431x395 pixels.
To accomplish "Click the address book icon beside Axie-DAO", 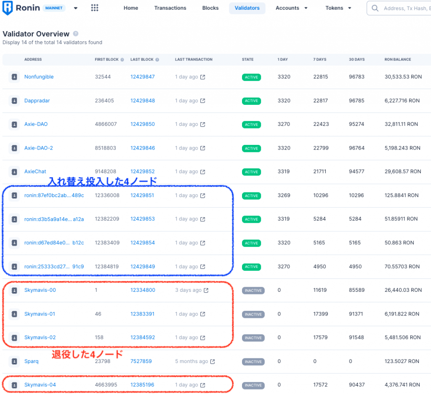I will pyautogui.click(x=14, y=124).
